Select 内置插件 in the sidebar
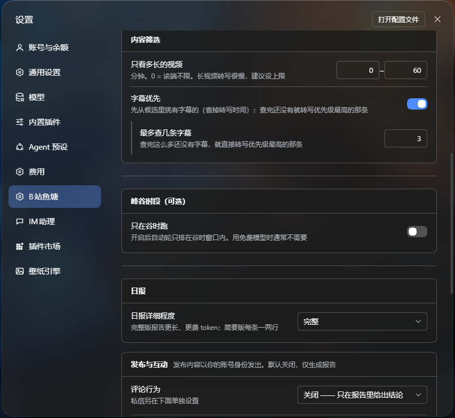Screen dimensions: 455x418 (55, 122)
